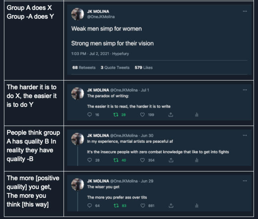This screenshot has width=258, height=219.
Task: Open the "68 Retweets" list
Action: tap(84, 68)
